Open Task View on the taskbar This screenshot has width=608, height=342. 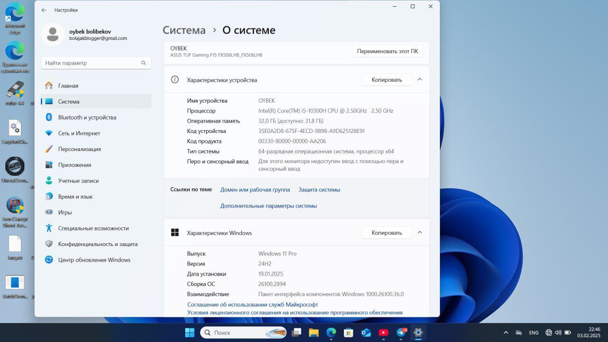297,332
